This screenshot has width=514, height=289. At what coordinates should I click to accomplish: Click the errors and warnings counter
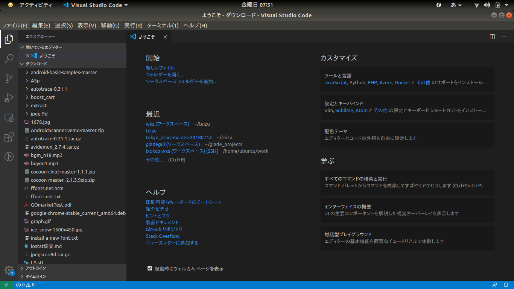point(25,285)
